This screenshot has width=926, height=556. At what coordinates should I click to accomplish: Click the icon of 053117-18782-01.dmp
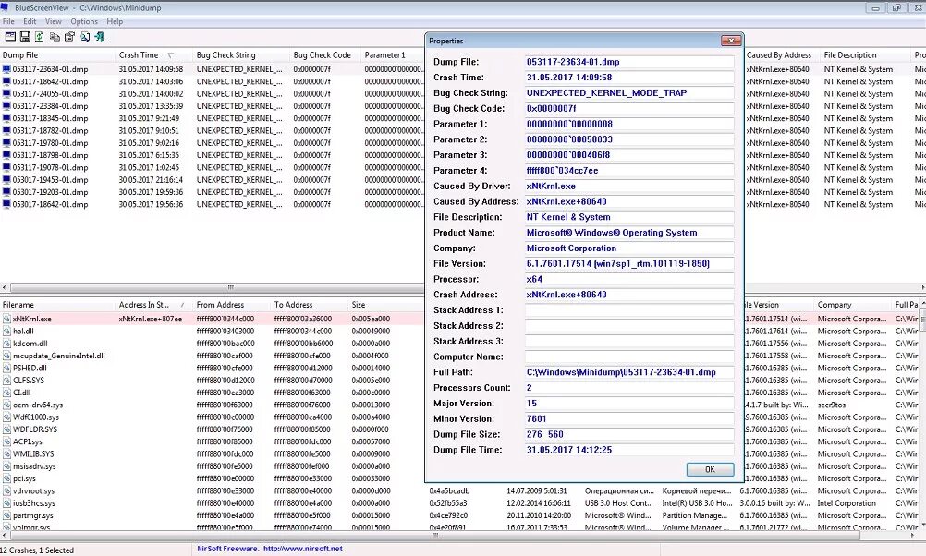(x=6, y=130)
